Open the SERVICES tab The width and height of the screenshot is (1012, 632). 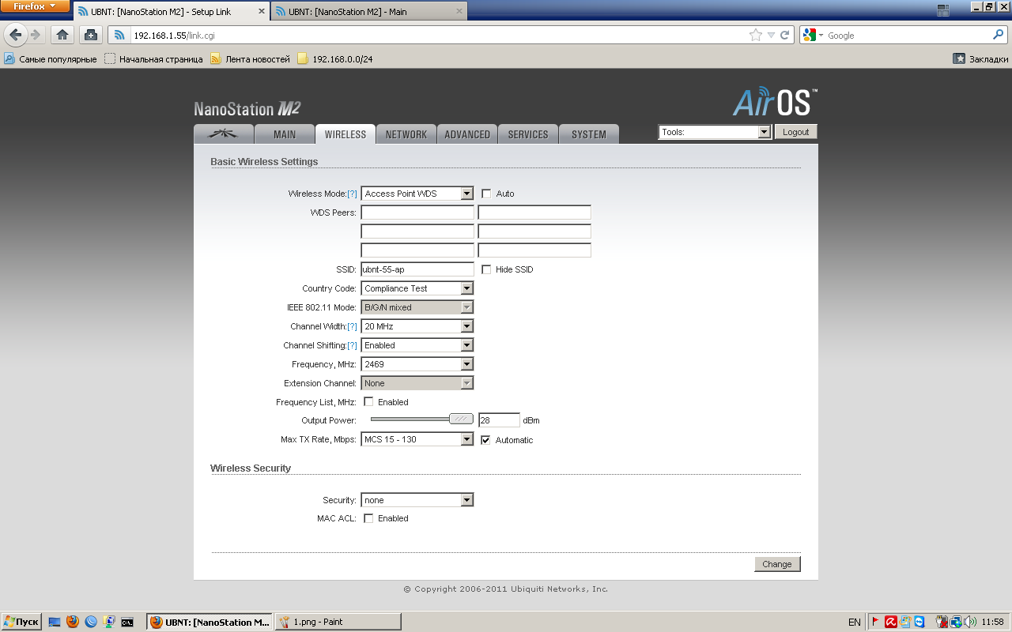coord(528,134)
